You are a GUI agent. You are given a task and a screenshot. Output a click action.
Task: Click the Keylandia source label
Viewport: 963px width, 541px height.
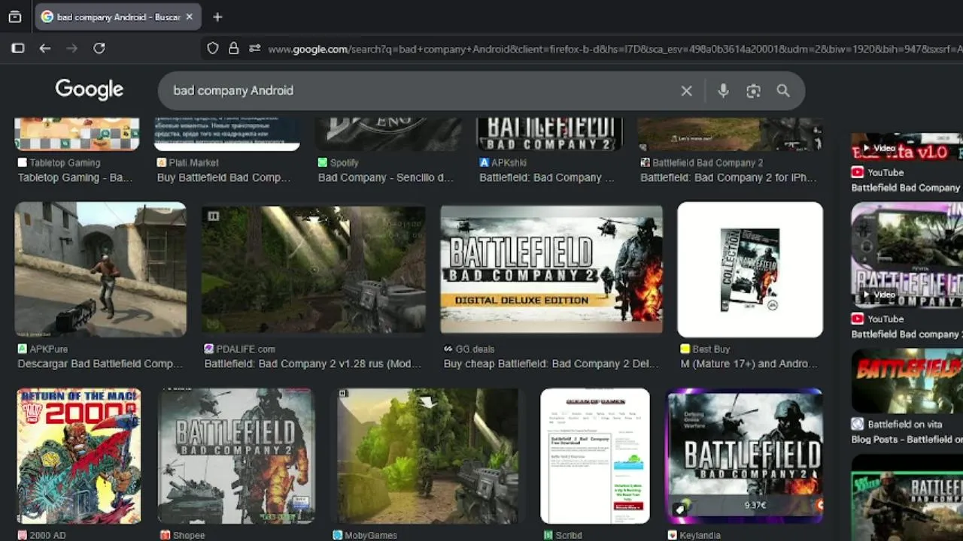click(700, 535)
